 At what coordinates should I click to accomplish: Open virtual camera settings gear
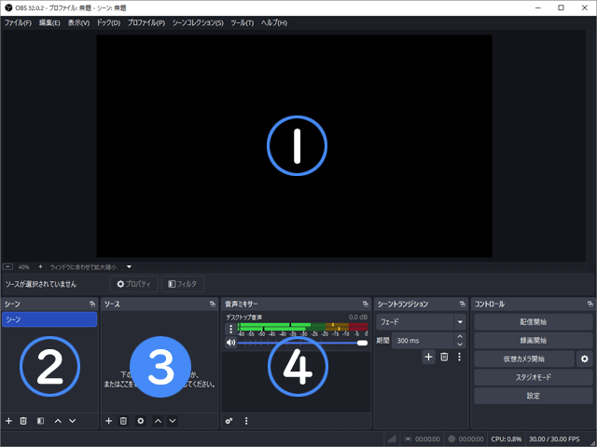pos(584,359)
